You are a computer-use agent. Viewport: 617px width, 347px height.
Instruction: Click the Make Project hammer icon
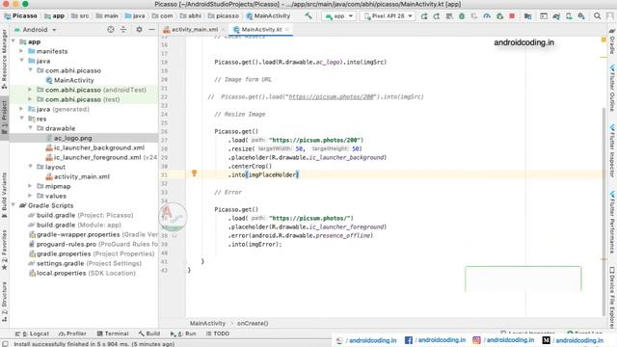pyautogui.click(x=308, y=16)
